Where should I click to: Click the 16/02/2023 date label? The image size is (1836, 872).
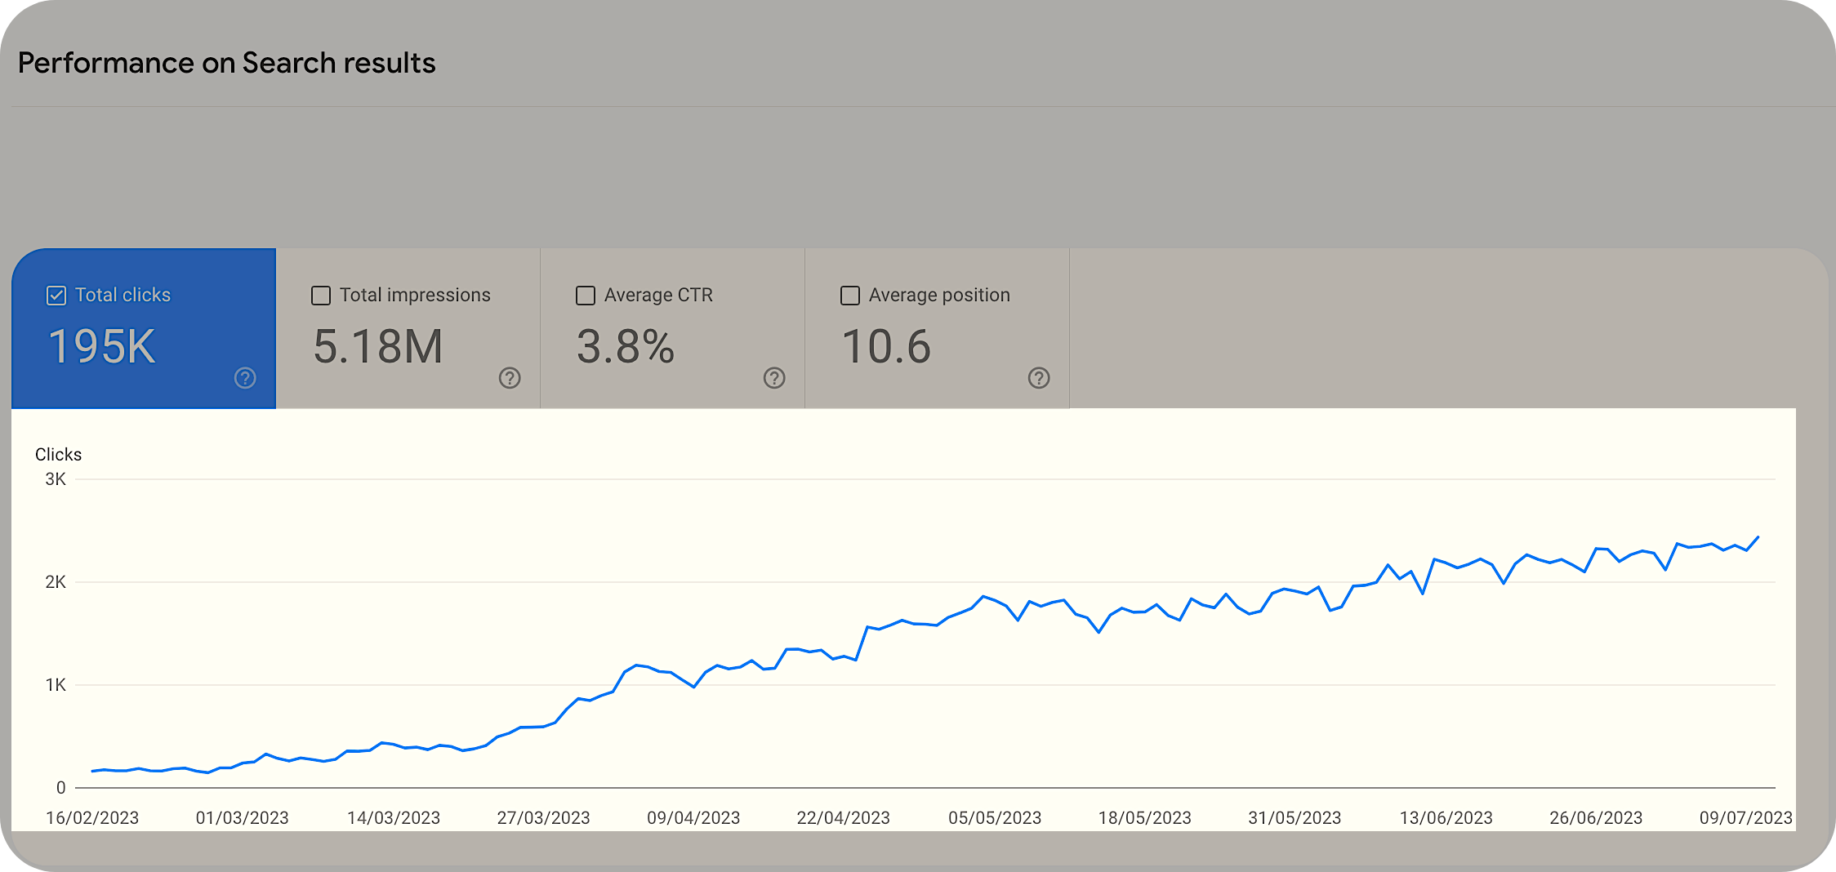coord(92,818)
